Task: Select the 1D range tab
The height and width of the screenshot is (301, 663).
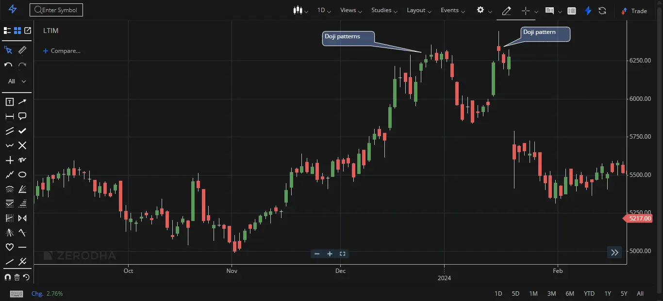Action: click(x=498, y=294)
